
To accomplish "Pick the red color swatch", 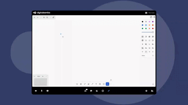I will 153,29.
